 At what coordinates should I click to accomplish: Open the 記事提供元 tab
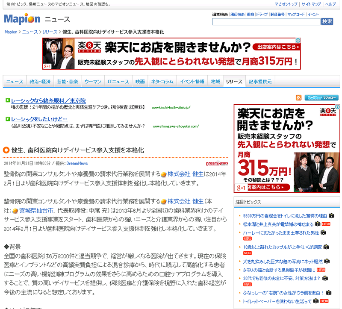(260, 82)
